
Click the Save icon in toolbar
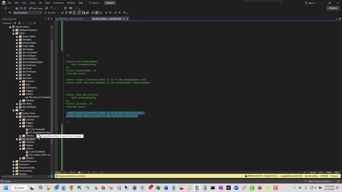(21, 8)
